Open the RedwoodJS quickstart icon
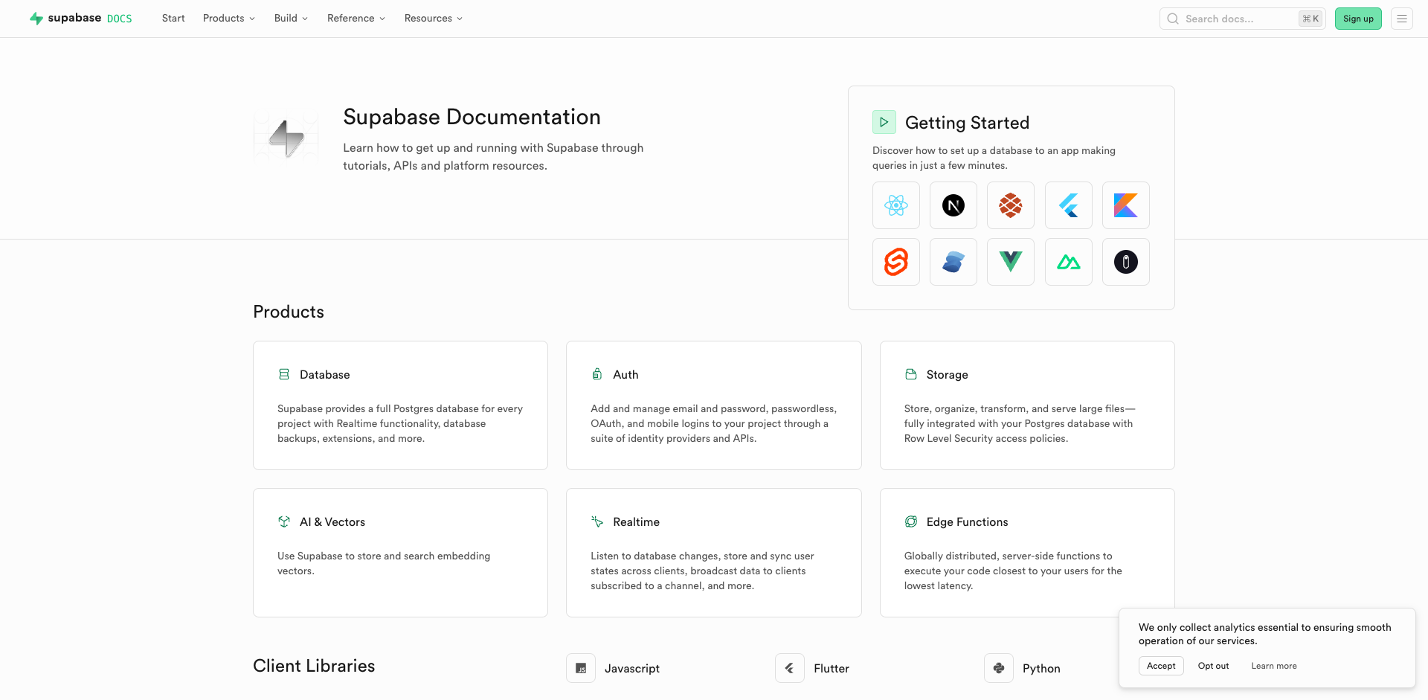The width and height of the screenshot is (1428, 700). (x=1010, y=205)
